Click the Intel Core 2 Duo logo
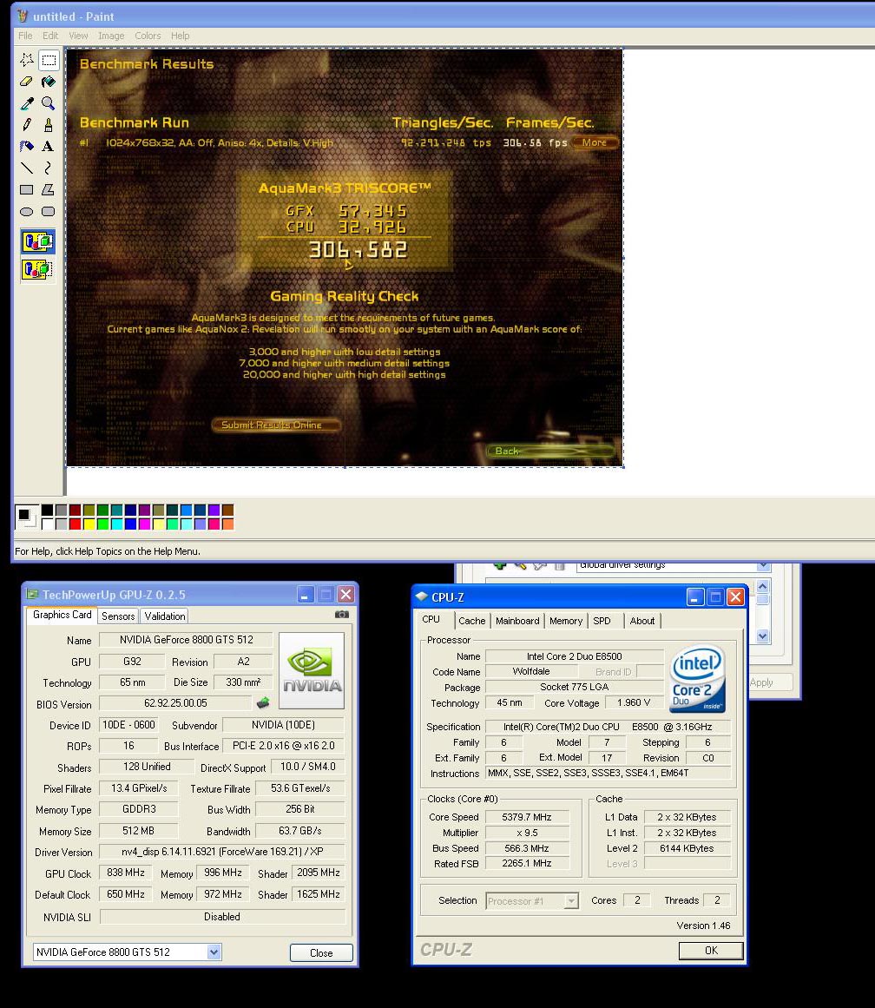 click(x=698, y=679)
